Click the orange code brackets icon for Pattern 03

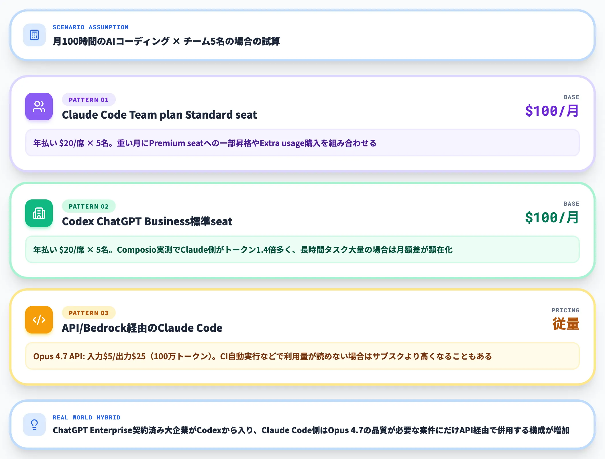pyautogui.click(x=39, y=320)
